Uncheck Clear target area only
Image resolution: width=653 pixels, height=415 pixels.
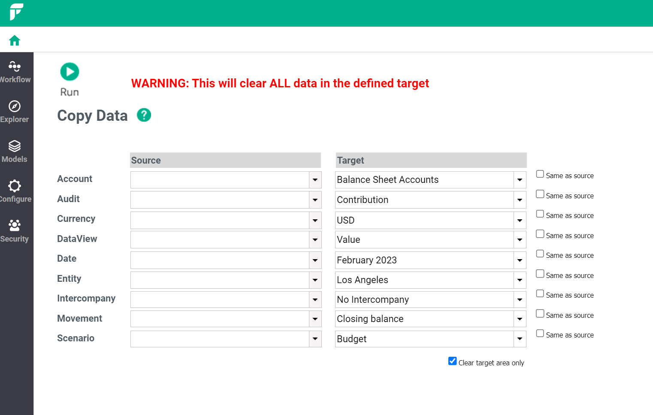(453, 361)
